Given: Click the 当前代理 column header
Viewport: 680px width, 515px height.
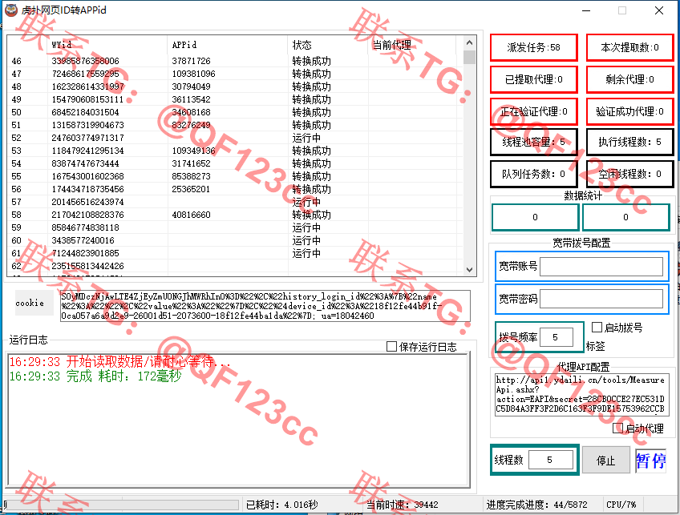Looking at the screenshot, I should coord(412,45).
